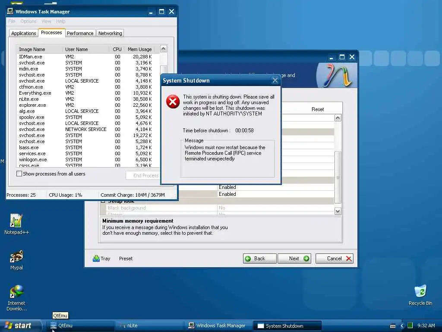
Task: Open the Mypal browser desktop icon
Action: coord(16,259)
